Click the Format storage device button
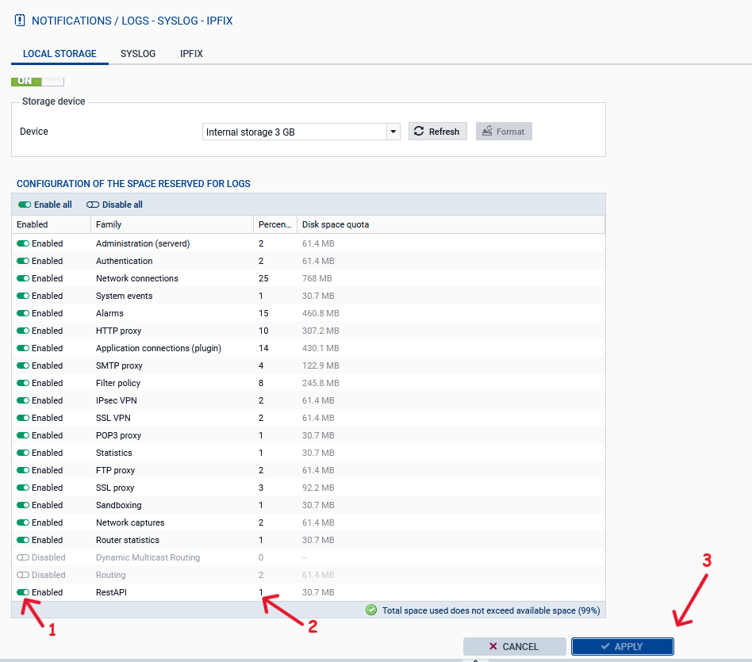This screenshot has height=662, width=752. point(504,132)
